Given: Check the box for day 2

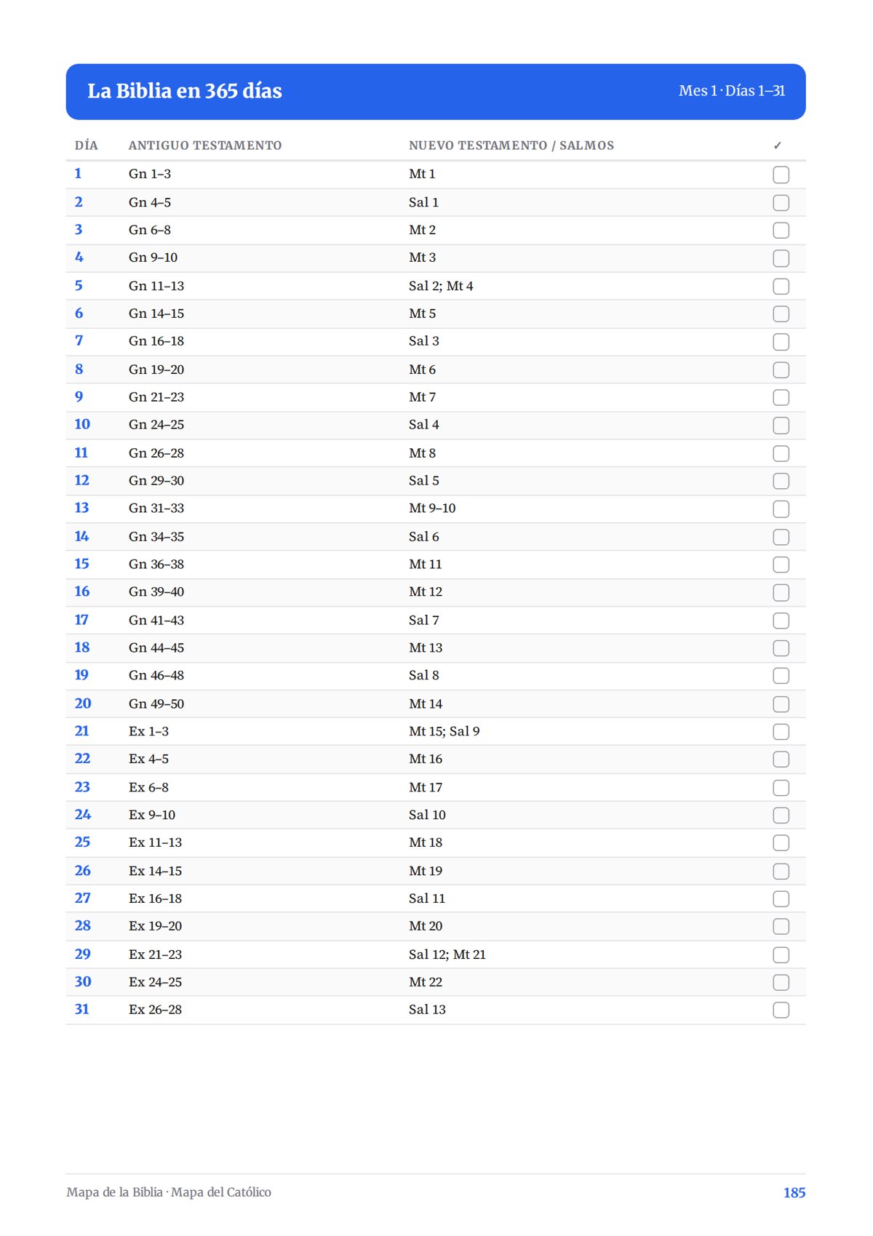Looking at the screenshot, I should click(x=781, y=203).
